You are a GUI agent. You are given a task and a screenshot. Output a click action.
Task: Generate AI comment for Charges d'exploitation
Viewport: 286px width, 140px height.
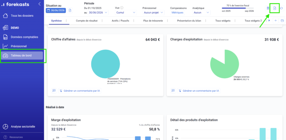(199, 91)
